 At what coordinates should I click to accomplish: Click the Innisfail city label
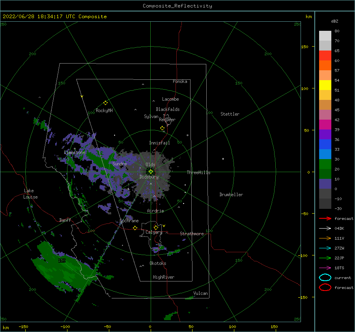[x=159, y=143]
